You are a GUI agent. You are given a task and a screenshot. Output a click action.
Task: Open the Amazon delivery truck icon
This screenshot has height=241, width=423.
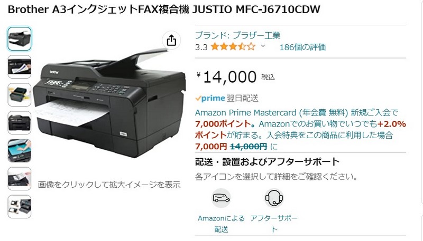(221, 198)
